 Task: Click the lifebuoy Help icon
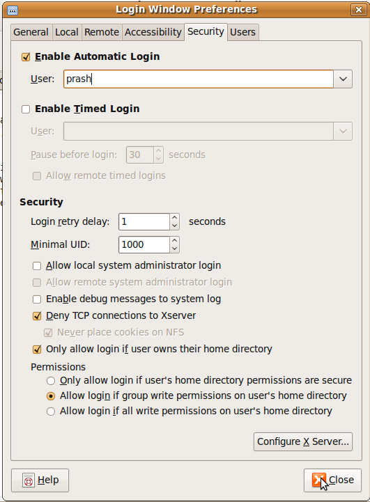click(29, 480)
